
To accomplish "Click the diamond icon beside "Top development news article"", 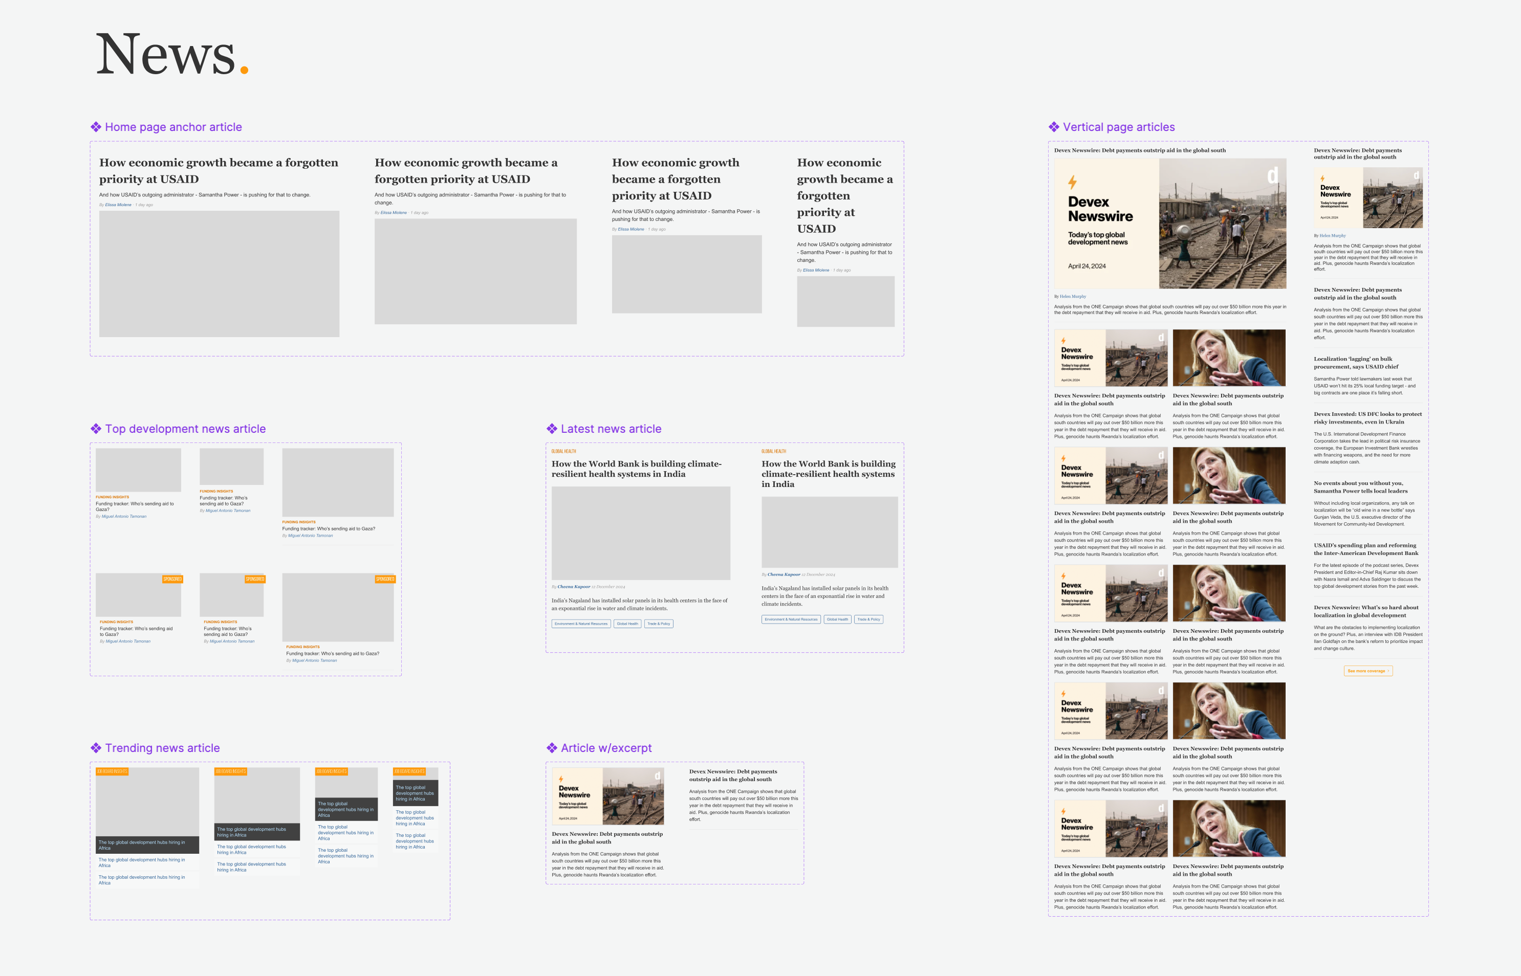I will 96,429.
